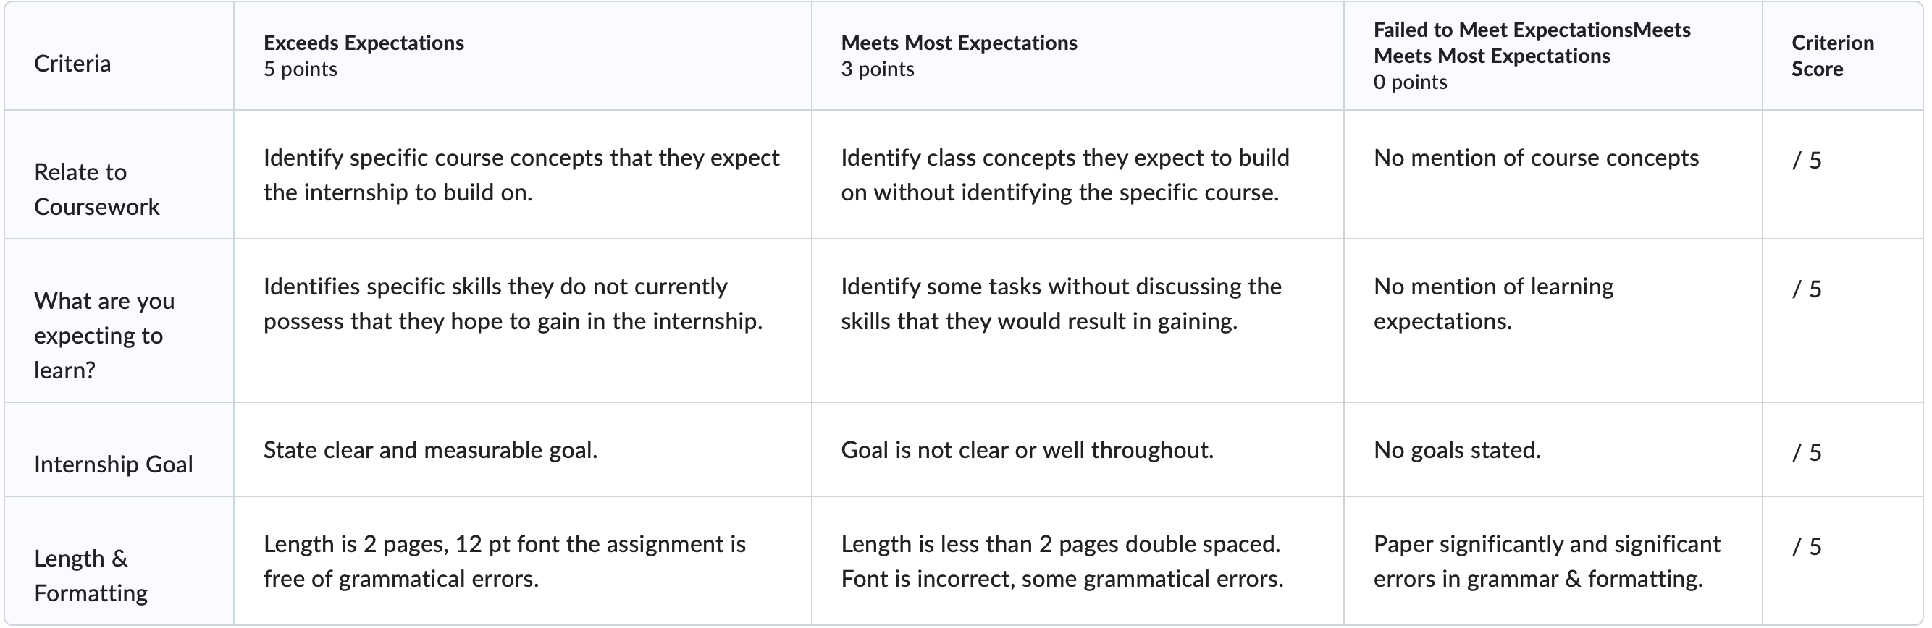
Task: Select the Relate to Coursework criterion
Action: point(119,174)
